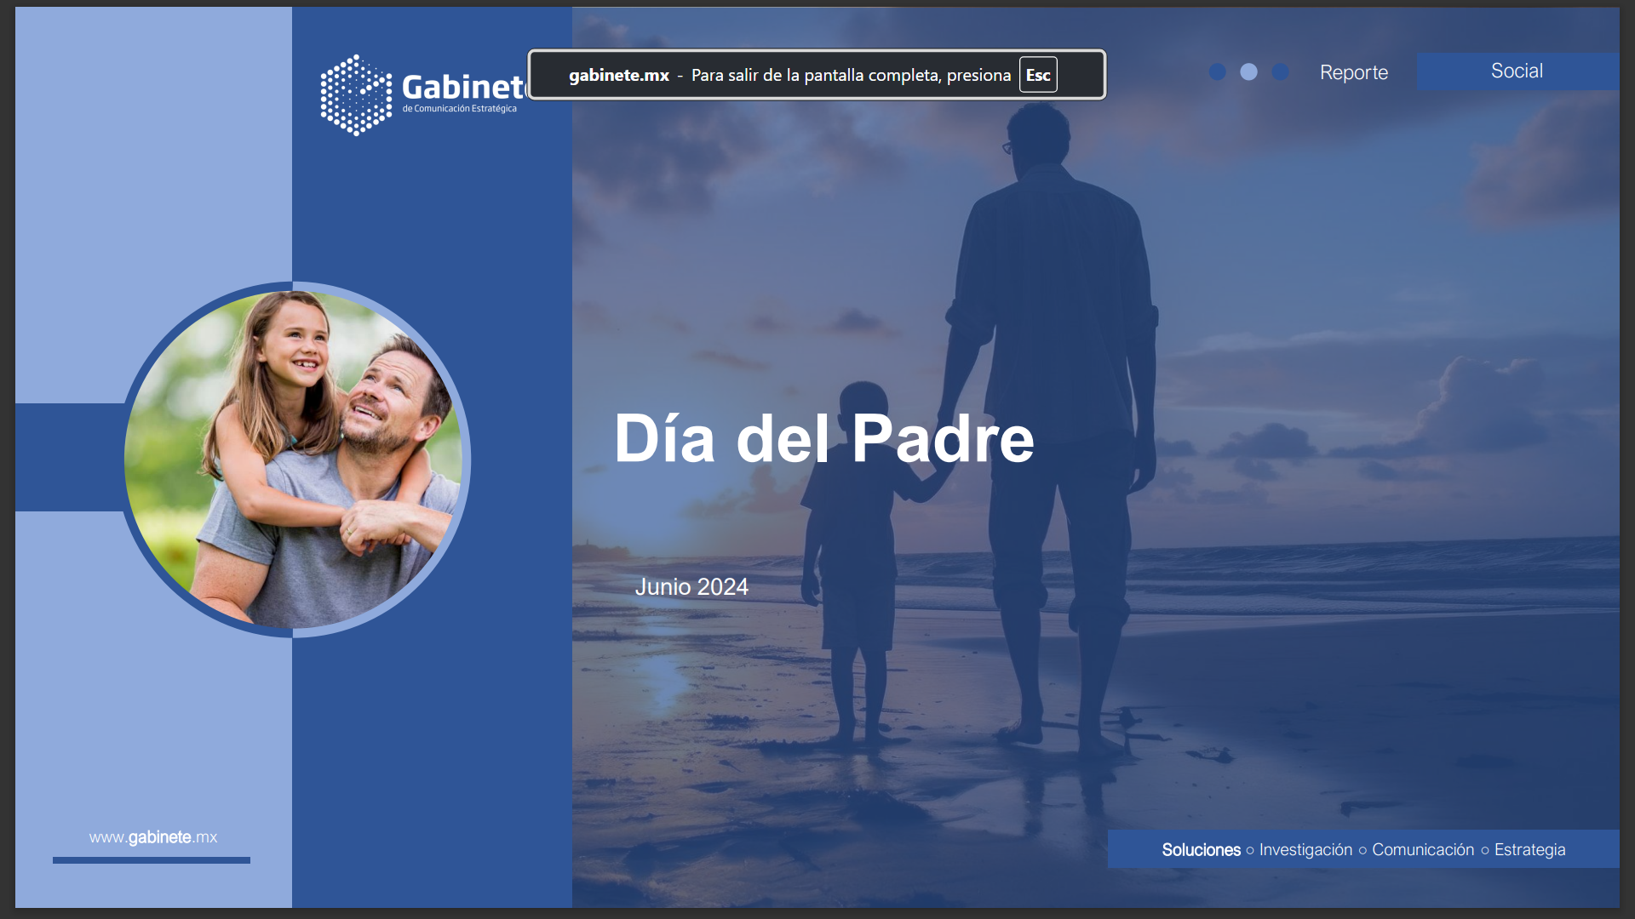
Task: Select the middle light dot indicator
Action: pos(1248,72)
